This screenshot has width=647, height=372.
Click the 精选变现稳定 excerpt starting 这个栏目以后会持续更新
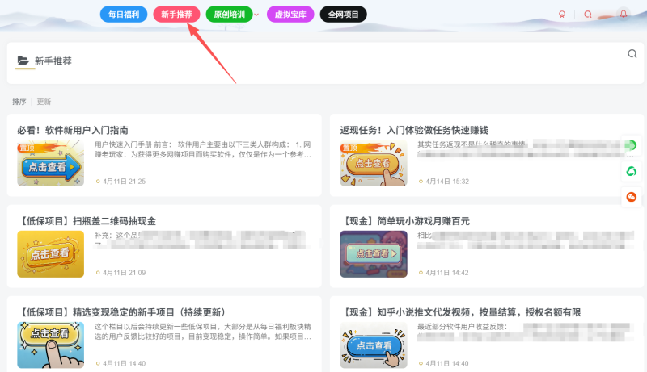[x=203, y=332]
